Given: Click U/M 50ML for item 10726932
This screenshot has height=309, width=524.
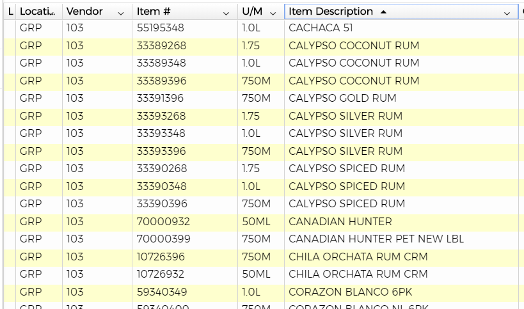Looking at the screenshot, I should pyautogui.click(x=256, y=274).
